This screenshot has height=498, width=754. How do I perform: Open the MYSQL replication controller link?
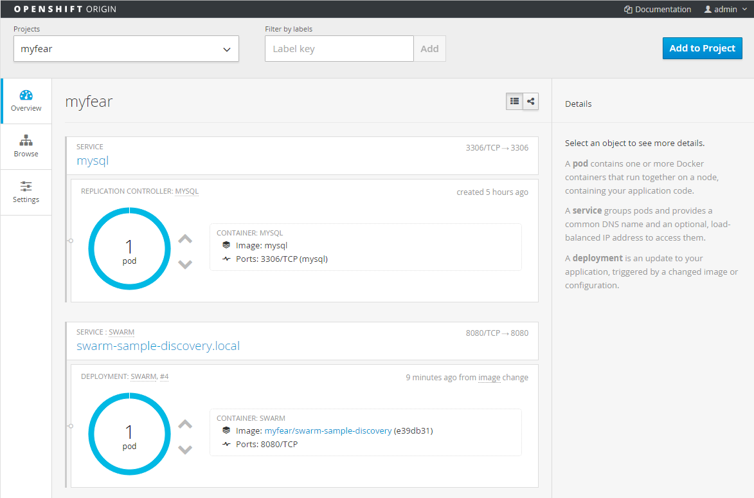[x=186, y=190]
